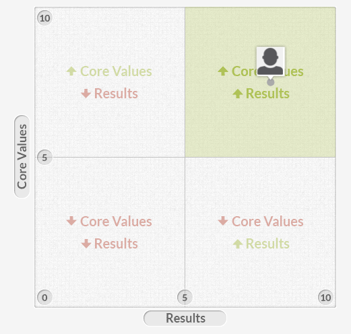Click Core Values text in bottom-left quadrant
The height and width of the screenshot is (334, 351).
(116, 222)
